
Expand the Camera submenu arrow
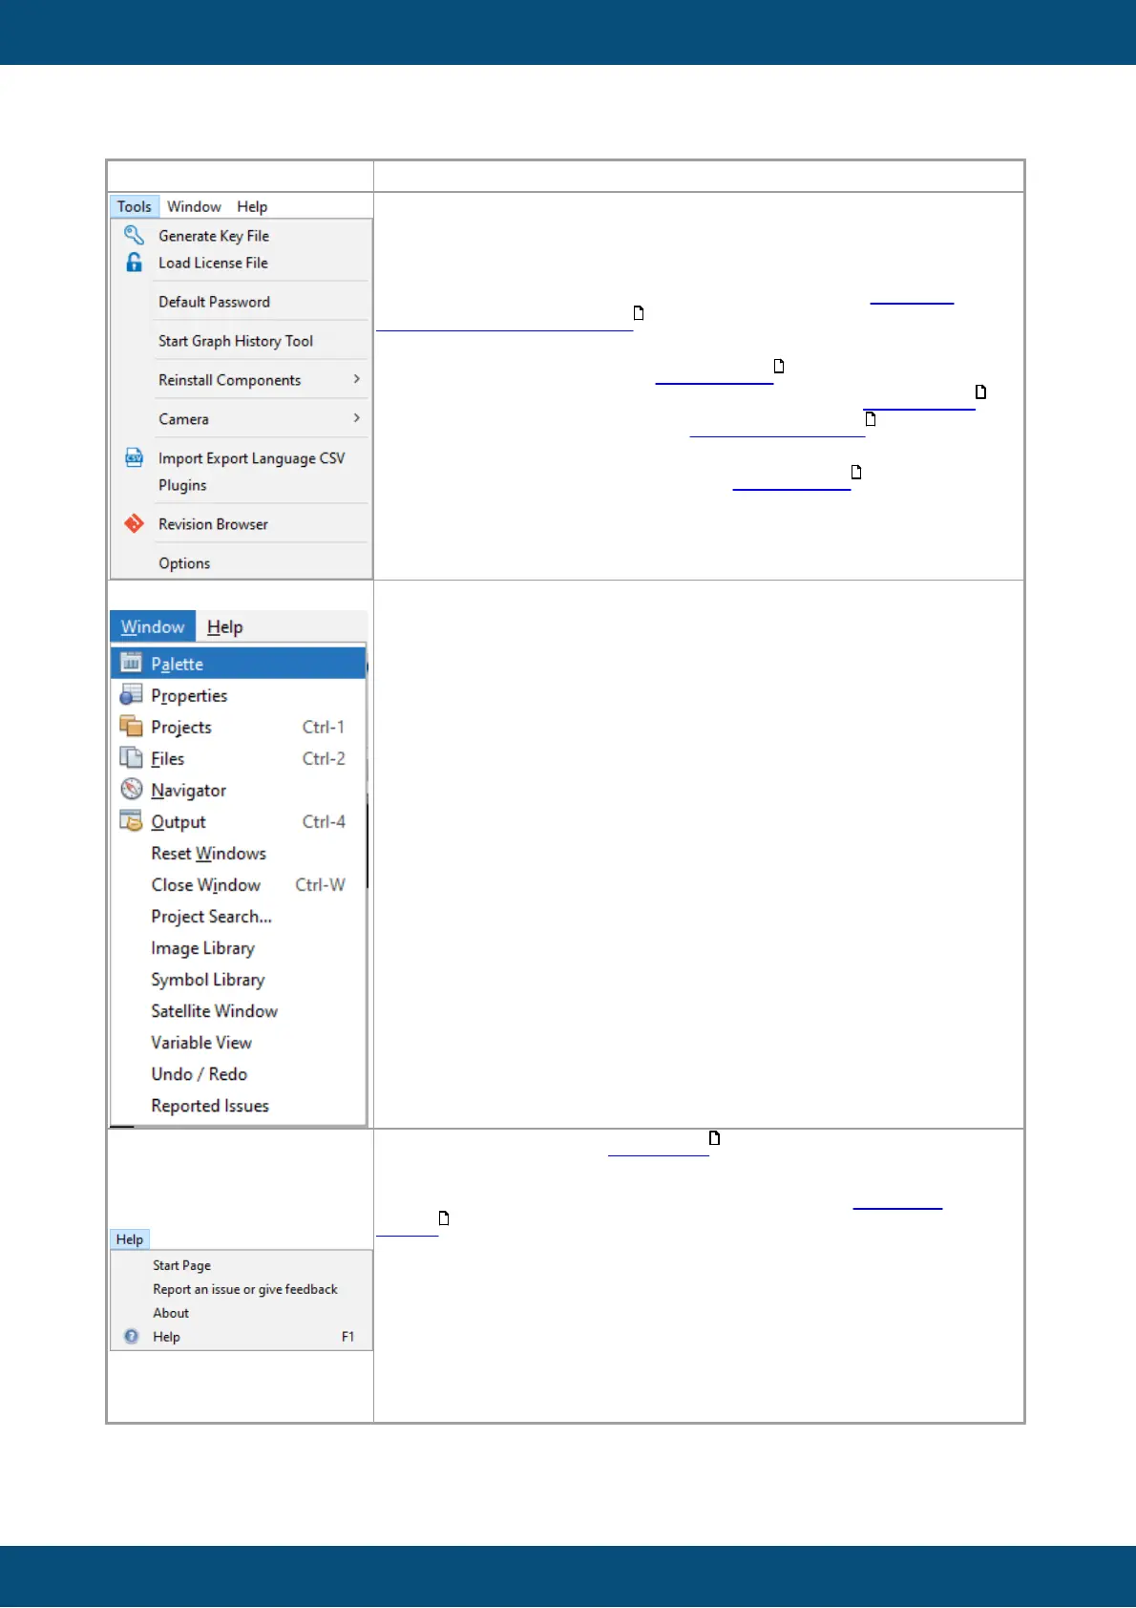(x=357, y=418)
